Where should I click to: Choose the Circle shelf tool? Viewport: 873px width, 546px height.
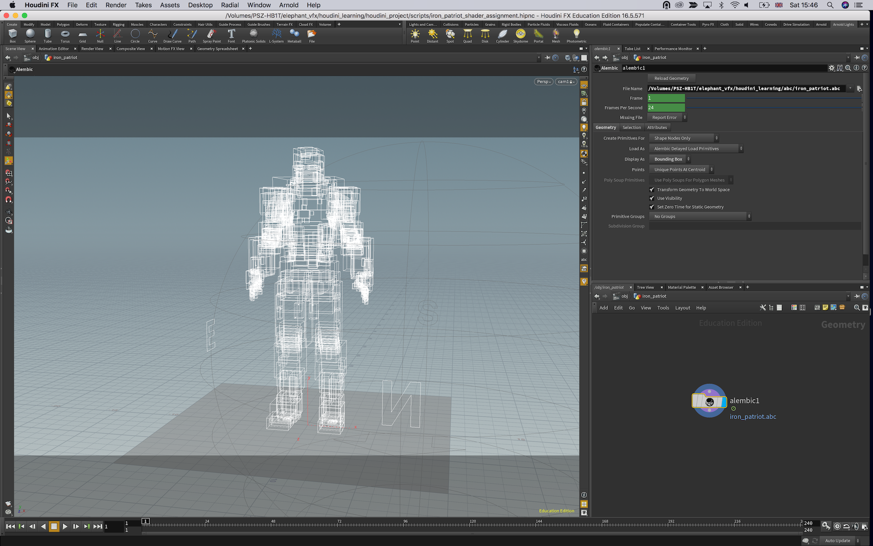coord(135,35)
